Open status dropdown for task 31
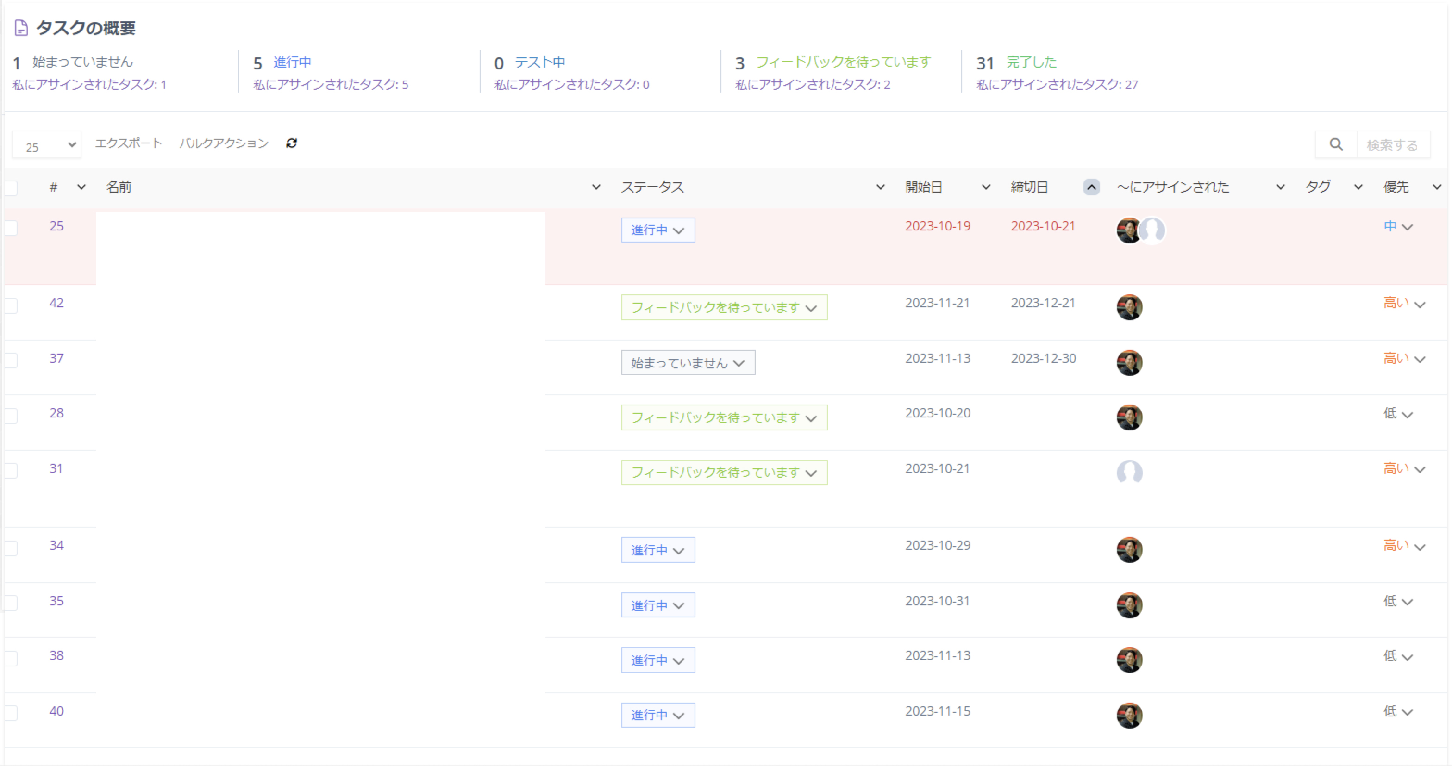This screenshot has height=766, width=1452. (724, 473)
